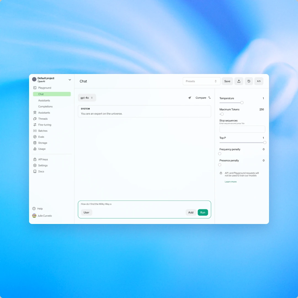Open the Learn more link

point(231,182)
